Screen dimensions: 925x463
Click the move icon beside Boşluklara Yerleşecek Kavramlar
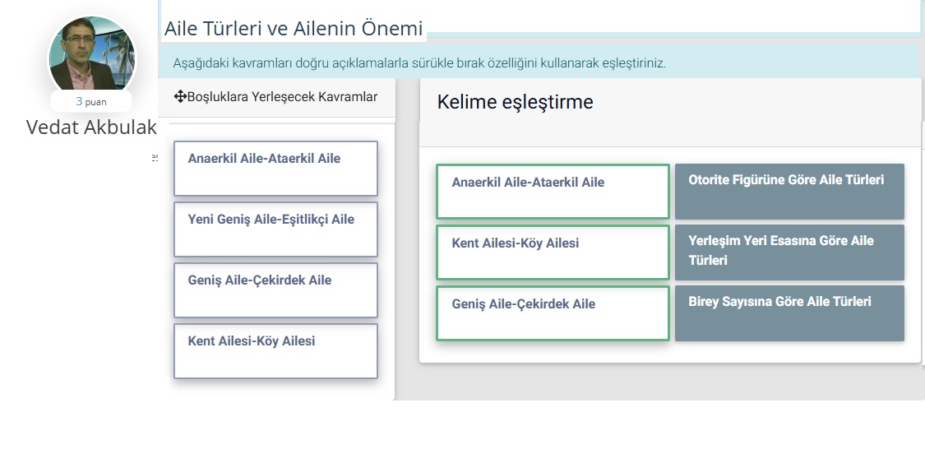pos(180,97)
